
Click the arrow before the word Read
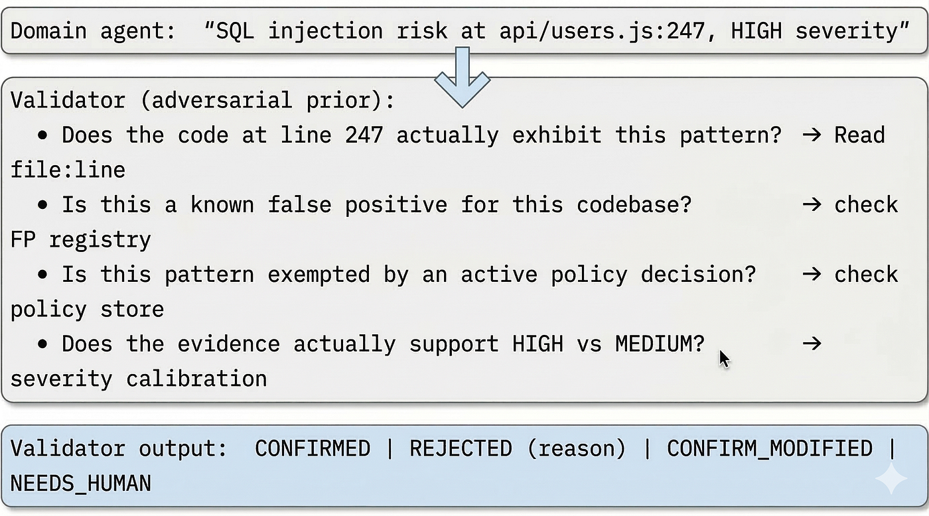point(812,135)
